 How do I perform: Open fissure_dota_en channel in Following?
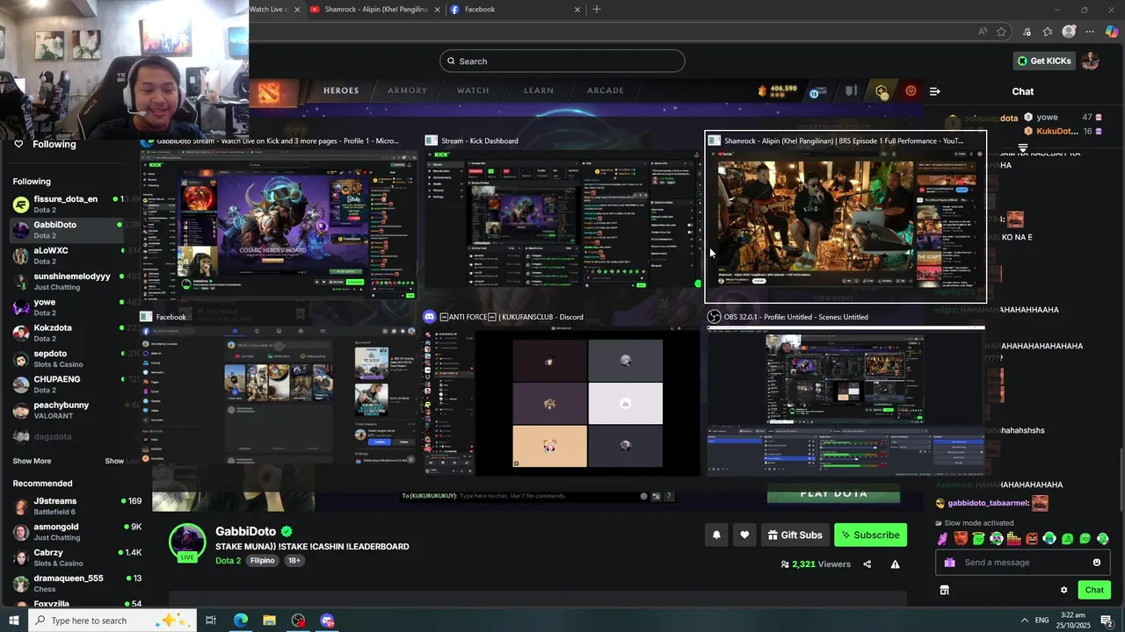[x=70, y=204]
